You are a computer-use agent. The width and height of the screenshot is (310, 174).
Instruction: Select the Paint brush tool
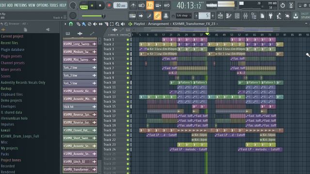[x=84, y=24]
